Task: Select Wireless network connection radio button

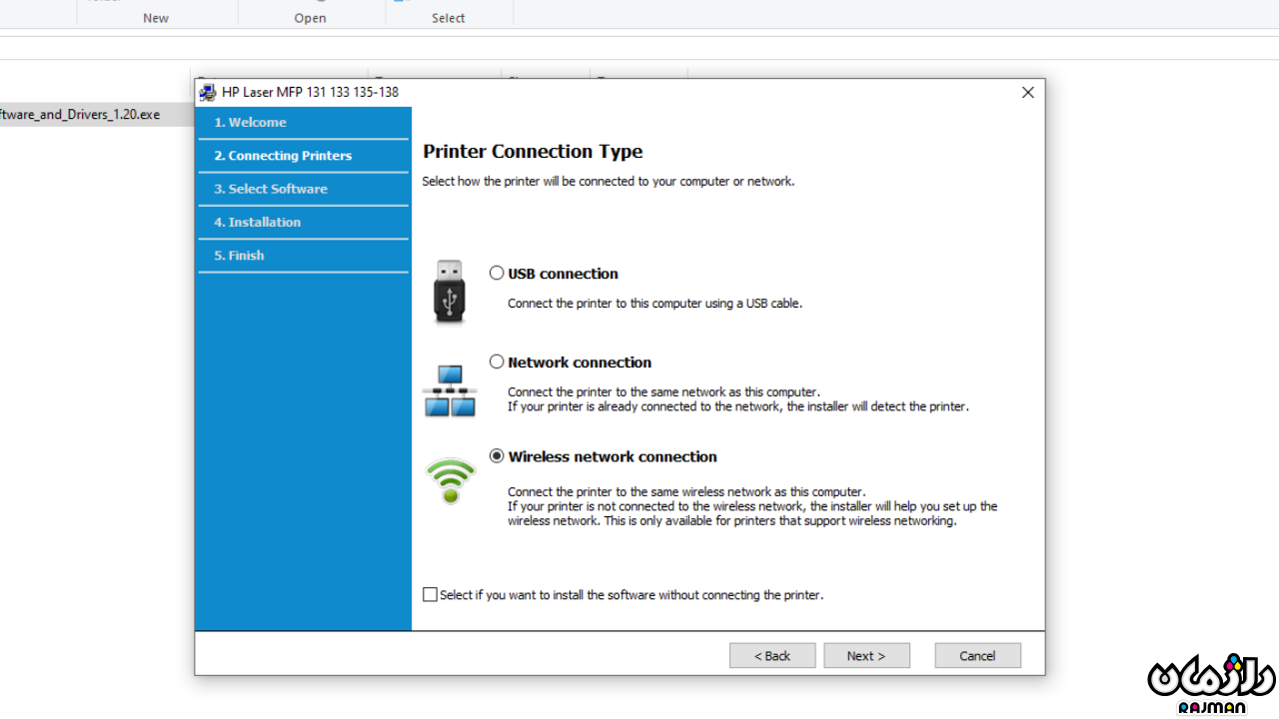Action: (x=497, y=455)
